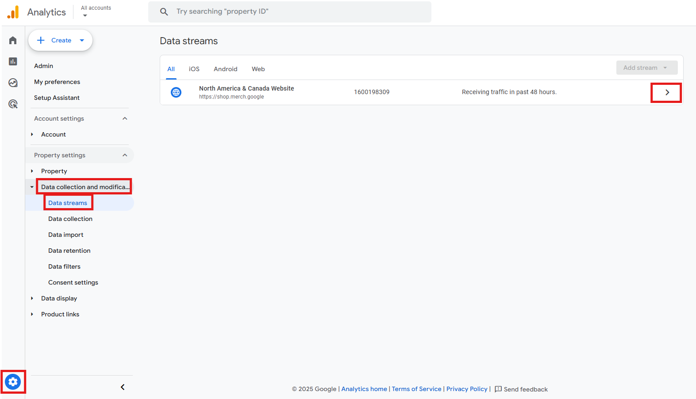Screen dimensions: 696x399
Task: Click the North America & Canada Website stream name
Action: [246, 88]
